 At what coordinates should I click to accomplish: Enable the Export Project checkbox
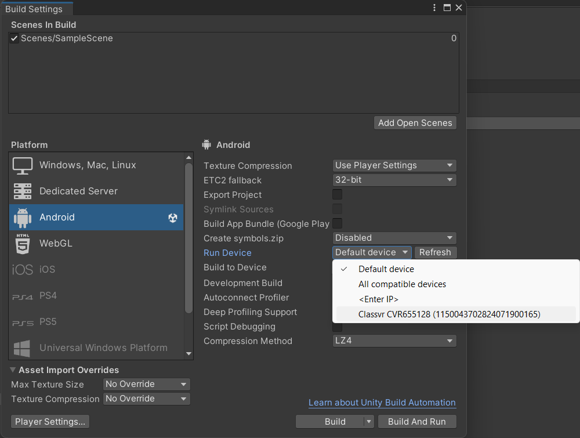pos(337,194)
